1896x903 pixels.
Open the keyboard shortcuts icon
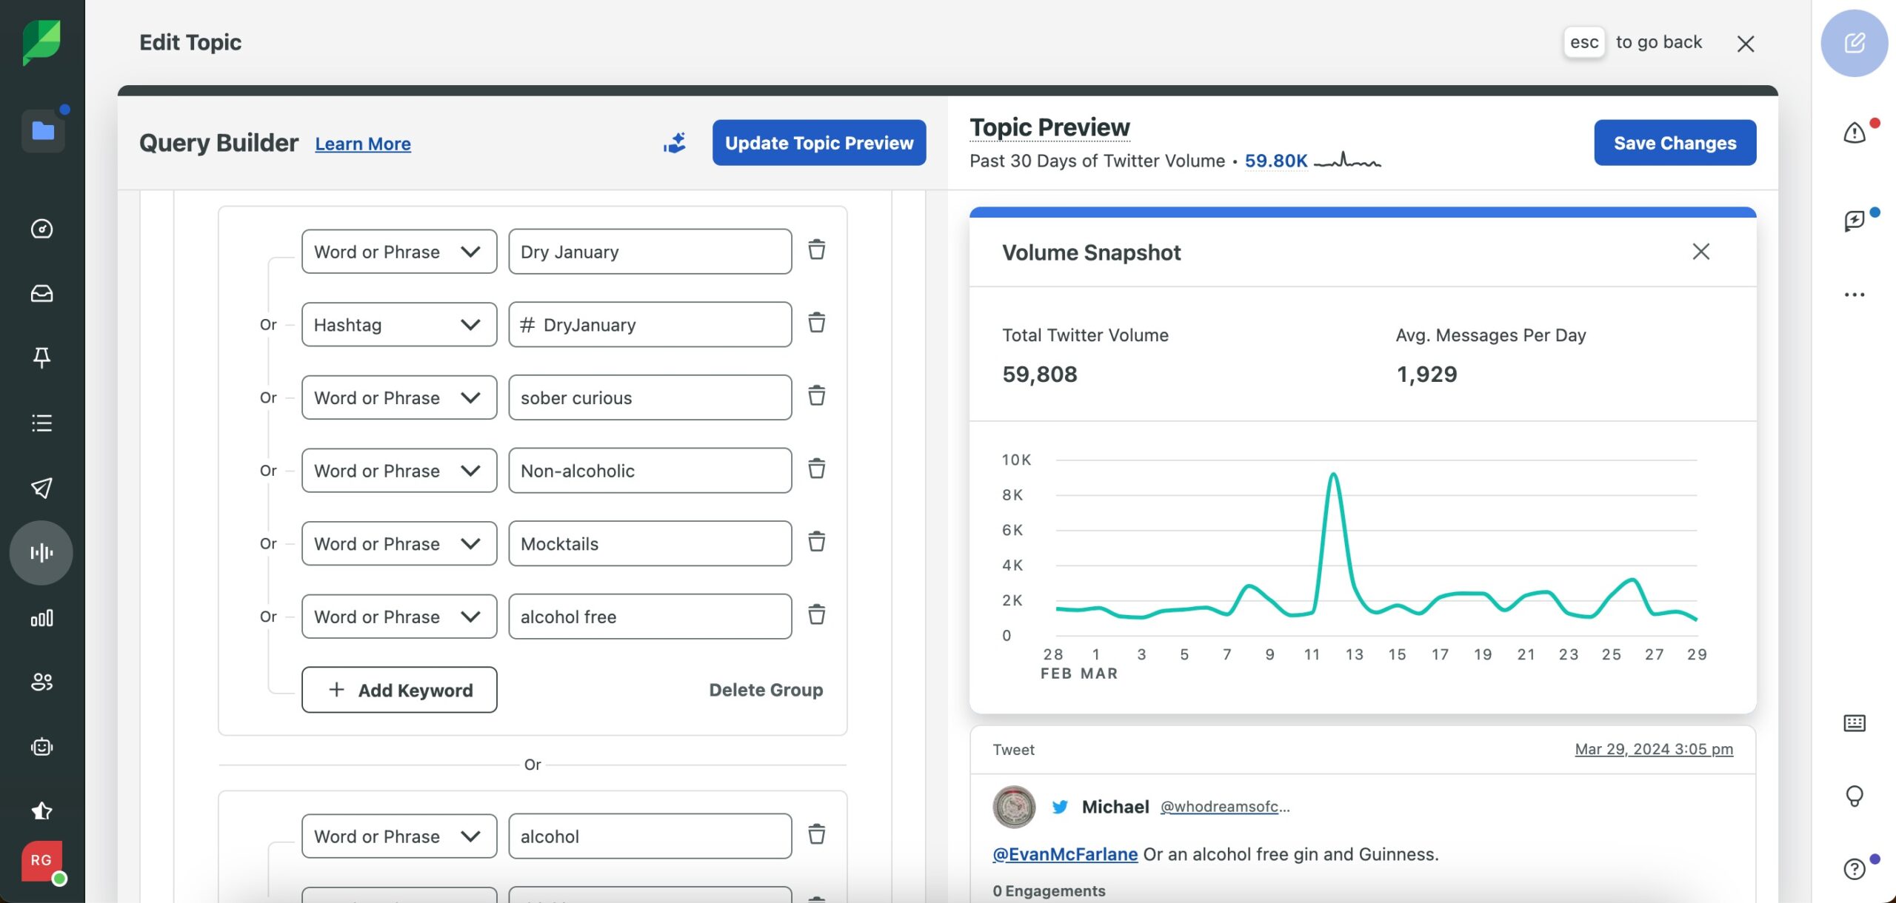tap(1855, 723)
